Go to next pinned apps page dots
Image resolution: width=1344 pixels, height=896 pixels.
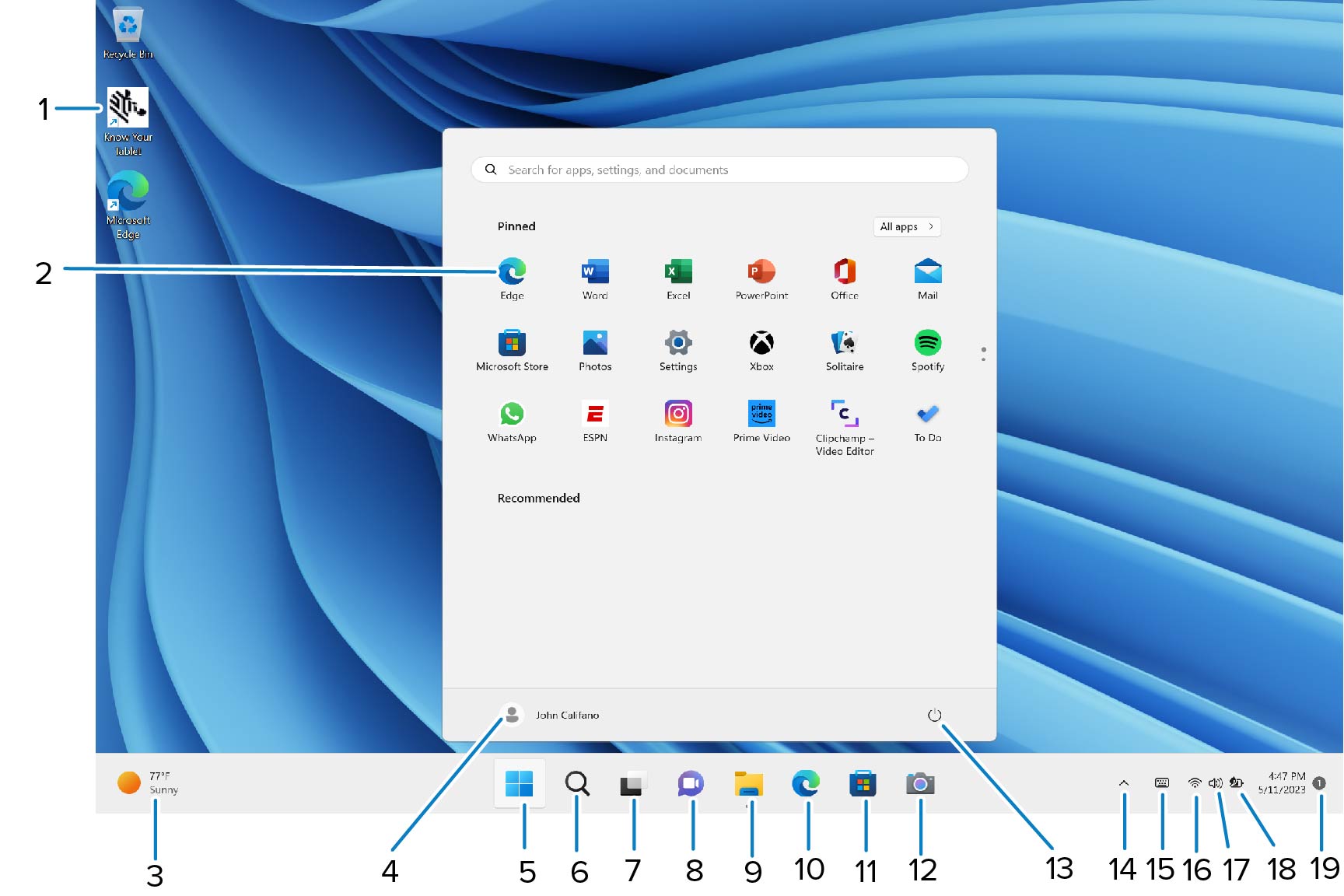pos(984,354)
